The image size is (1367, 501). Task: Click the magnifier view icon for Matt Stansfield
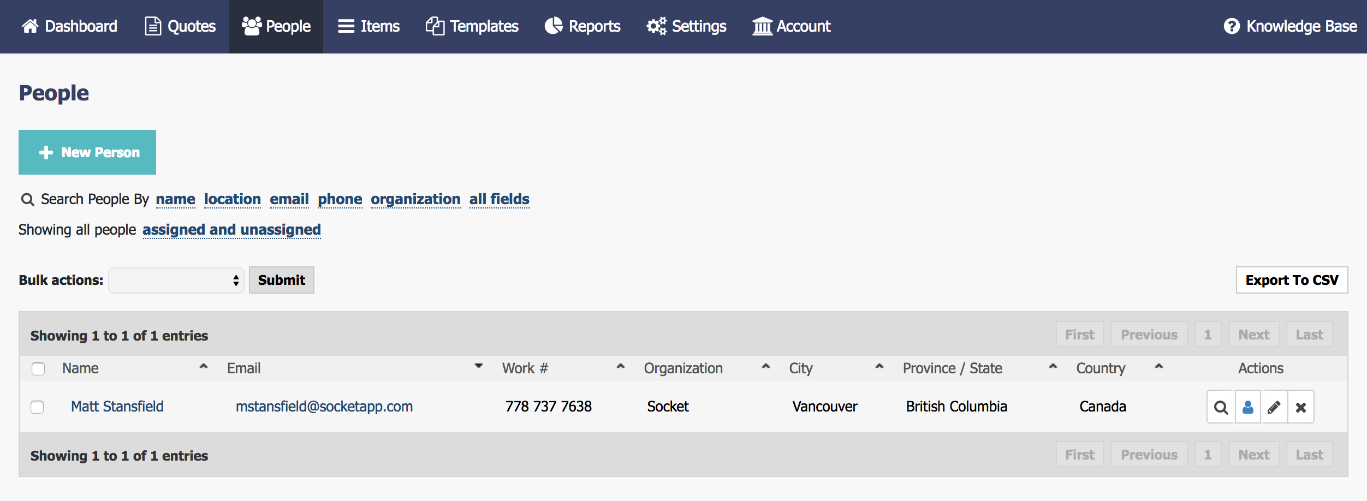click(x=1221, y=407)
